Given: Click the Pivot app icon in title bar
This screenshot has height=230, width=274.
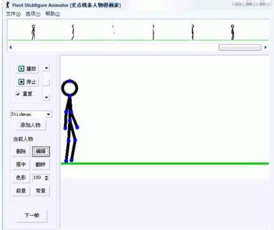Looking at the screenshot, I should point(7,5).
